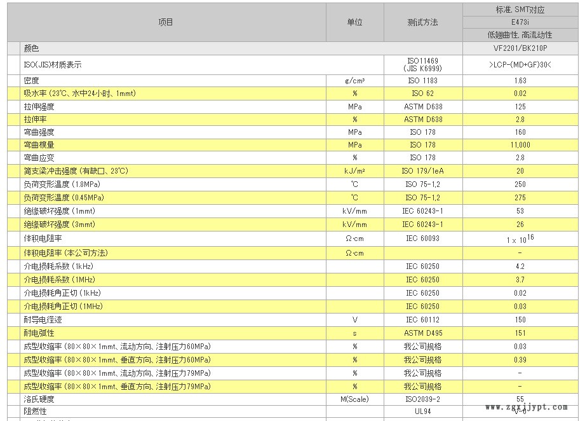Select the density value 1.63
Viewport: 585px width, 421px height.
coord(520,81)
